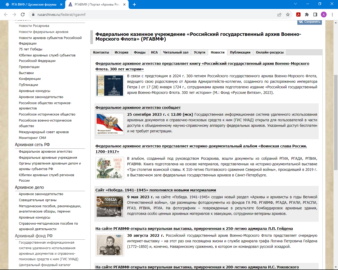The width and height of the screenshot is (338, 270).
Task: Open the admiral Унковский exhibition headline
Action: click(x=197, y=267)
